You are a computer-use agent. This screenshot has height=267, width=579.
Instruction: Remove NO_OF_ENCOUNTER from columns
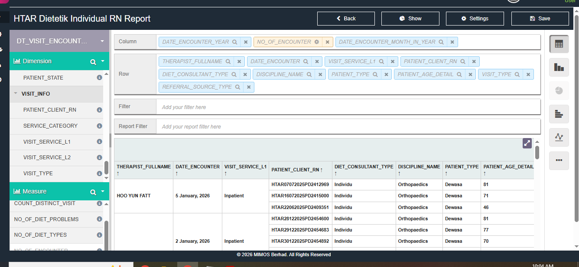point(328,42)
